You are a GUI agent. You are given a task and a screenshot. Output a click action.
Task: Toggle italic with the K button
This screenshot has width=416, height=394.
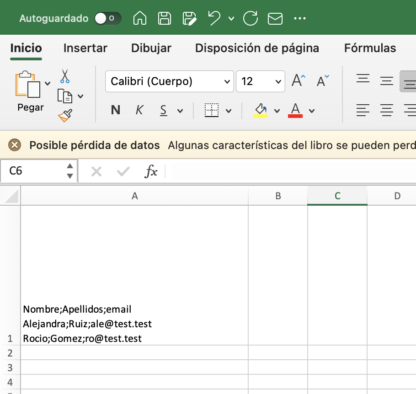click(139, 110)
